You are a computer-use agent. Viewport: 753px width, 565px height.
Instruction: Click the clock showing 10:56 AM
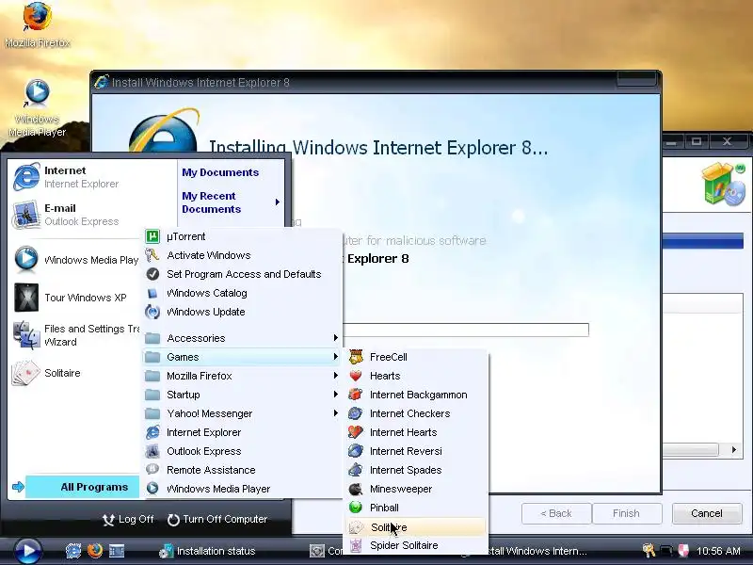tap(719, 551)
